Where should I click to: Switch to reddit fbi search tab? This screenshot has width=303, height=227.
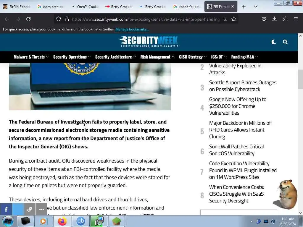pyautogui.click(x=187, y=7)
